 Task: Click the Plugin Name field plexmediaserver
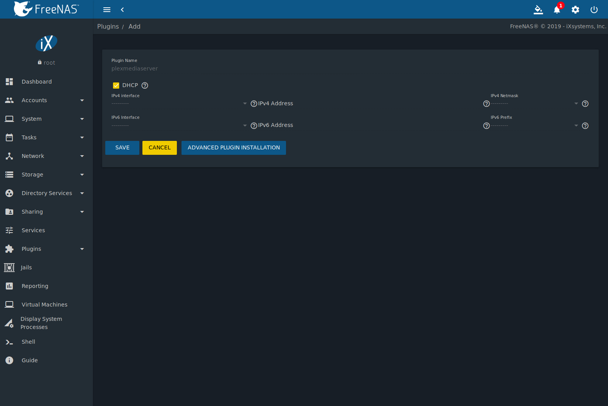click(x=350, y=69)
